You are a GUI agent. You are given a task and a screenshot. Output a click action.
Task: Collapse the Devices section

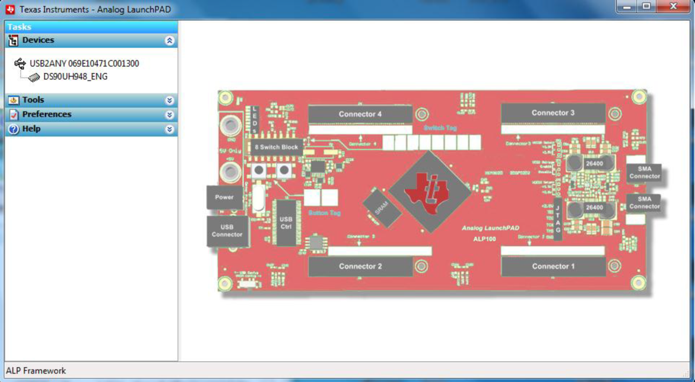point(171,40)
